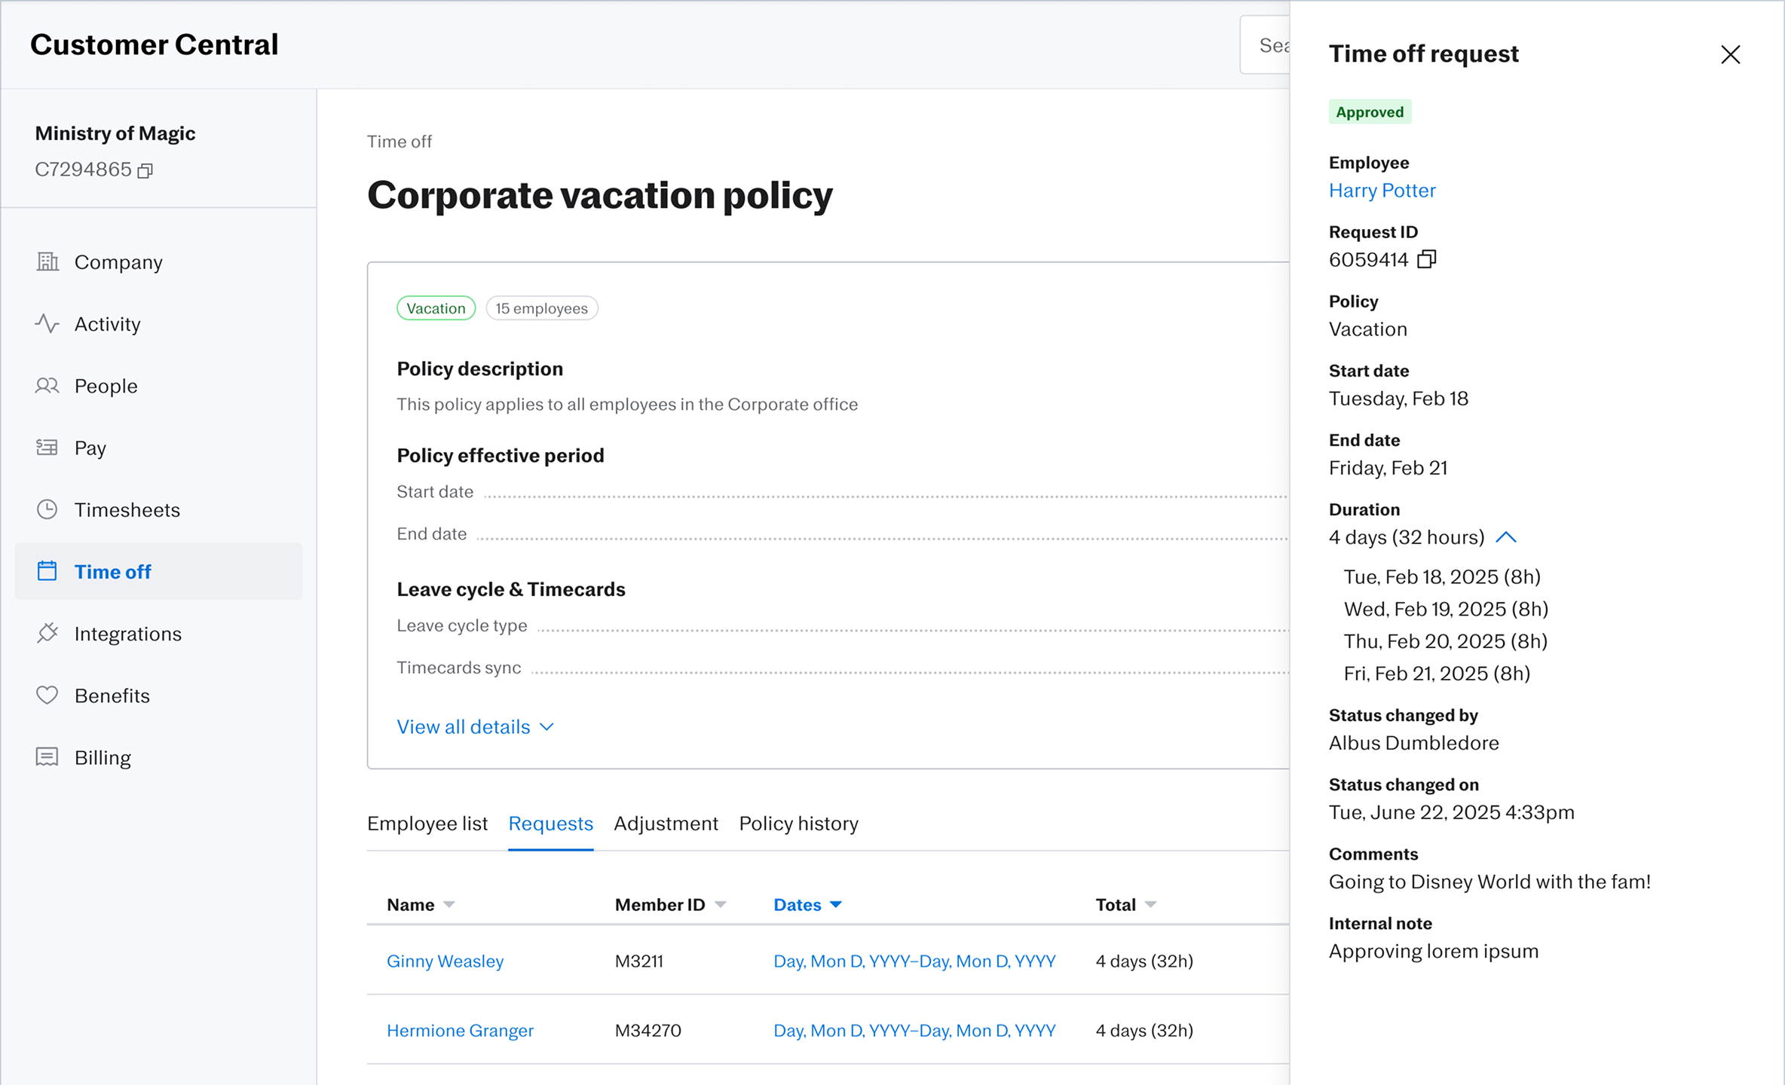1785x1085 pixels.
Task: Click Ginny Weasley's 4 days (32h) total
Action: click(1144, 961)
